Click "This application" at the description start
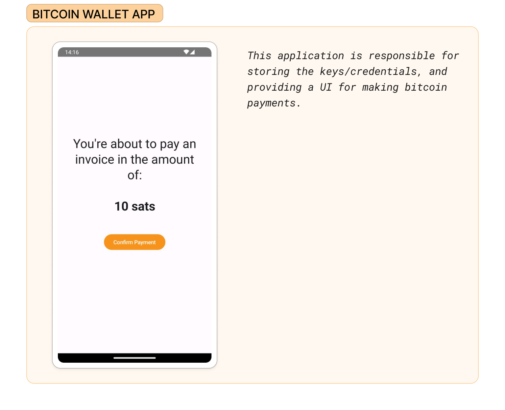Image resolution: width=505 pixels, height=410 pixels. tap(296, 56)
